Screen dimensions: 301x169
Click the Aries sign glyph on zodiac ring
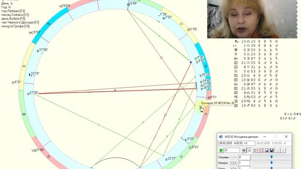point(206,115)
